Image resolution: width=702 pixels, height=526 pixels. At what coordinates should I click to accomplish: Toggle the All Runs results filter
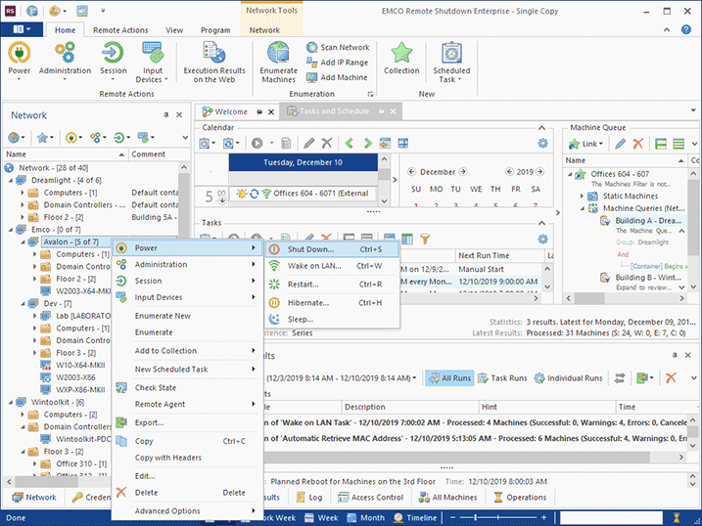tap(448, 377)
